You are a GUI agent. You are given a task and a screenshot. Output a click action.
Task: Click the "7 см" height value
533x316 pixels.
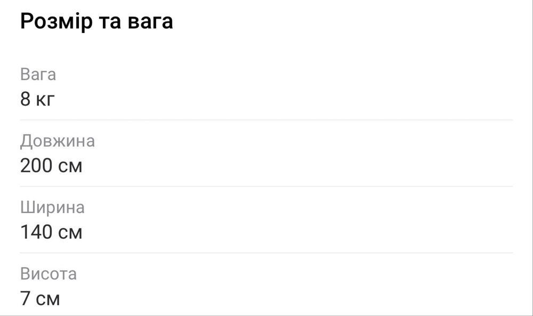40,298
